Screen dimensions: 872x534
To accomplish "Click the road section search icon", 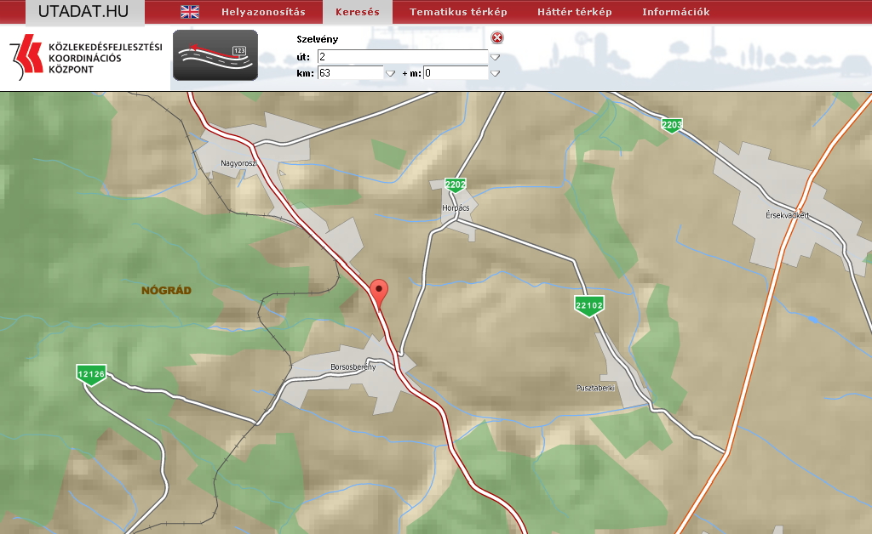I will tap(215, 55).
